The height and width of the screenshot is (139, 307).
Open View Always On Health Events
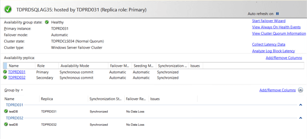276,27
